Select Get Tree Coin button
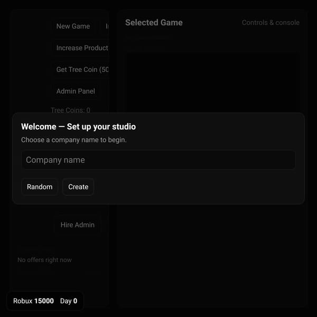The height and width of the screenshot is (317, 317). (81, 70)
